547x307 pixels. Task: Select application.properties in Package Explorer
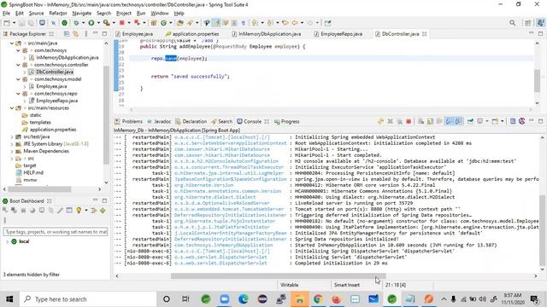tap(53, 130)
